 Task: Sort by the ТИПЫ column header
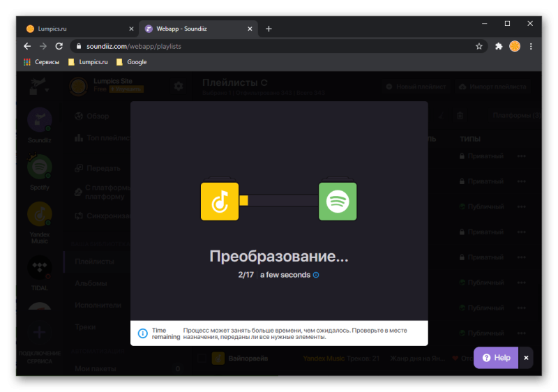470,139
